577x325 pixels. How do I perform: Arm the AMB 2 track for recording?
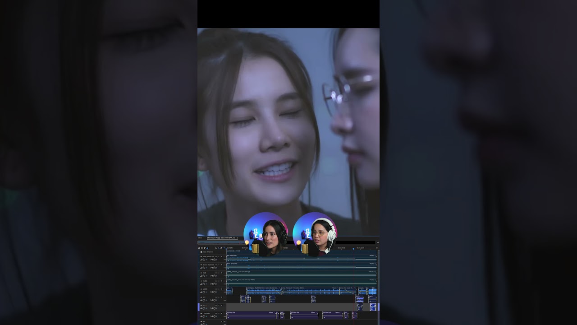click(221, 281)
